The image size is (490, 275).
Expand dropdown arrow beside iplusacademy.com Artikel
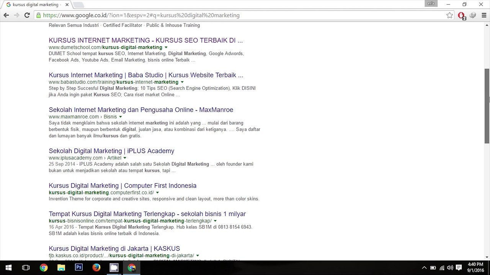tap(125, 158)
